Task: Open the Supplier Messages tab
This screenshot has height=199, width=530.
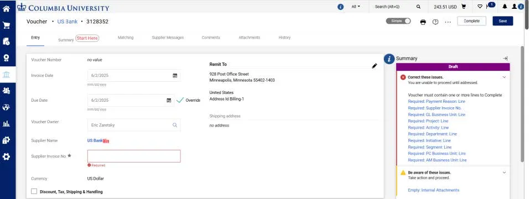Action: click(168, 38)
